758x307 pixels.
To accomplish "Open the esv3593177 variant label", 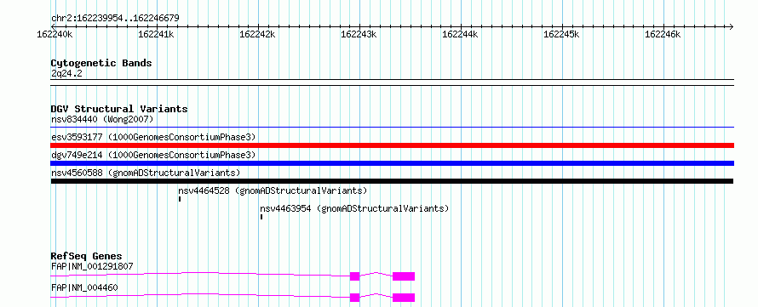I will (x=153, y=137).
